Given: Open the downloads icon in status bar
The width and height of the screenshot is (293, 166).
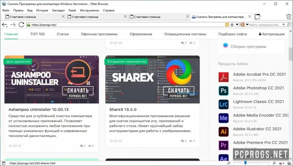Looking at the screenshot, I should point(289,163).
